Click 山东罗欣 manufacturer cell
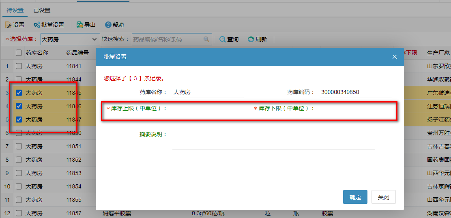 pyautogui.click(x=439, y=66)
